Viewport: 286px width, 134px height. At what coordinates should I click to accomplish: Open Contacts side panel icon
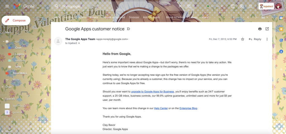[281, 52]
